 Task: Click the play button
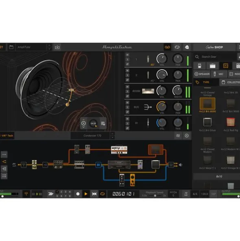point(86,194)
